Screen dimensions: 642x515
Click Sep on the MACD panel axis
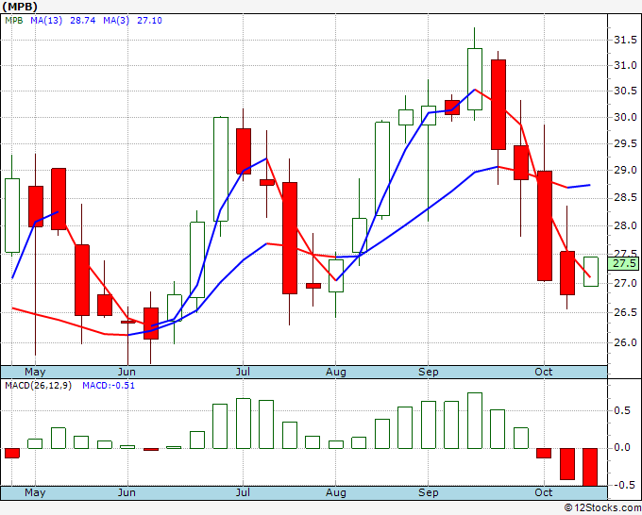click(429, 492)
